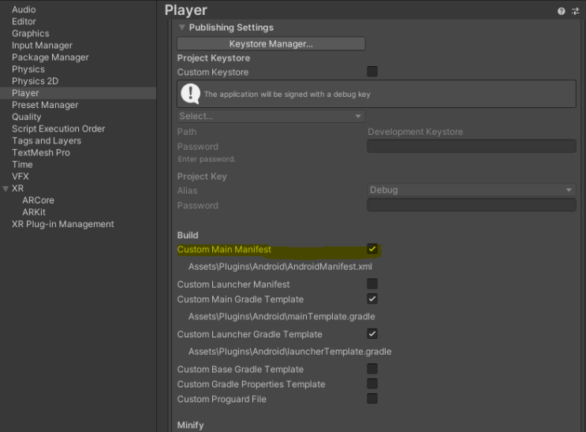Click the debug key warning icon

(x=191, y=94)
